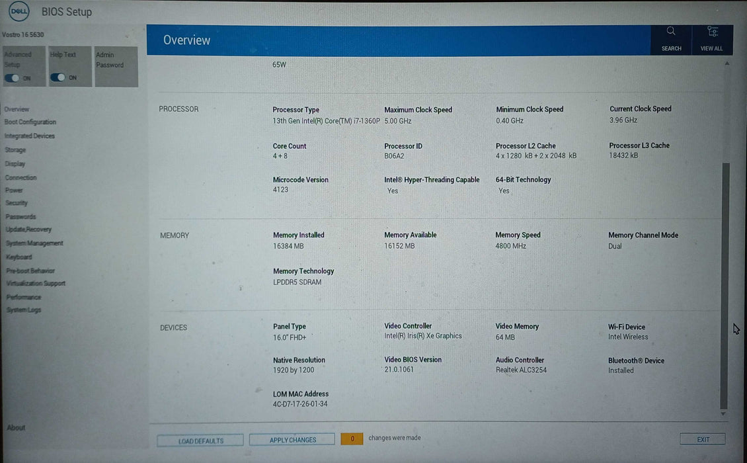Image resolution: width=747 pixels, height=463 pixels.
Task: Click the Memory Speed 4800 MHz value
Action: [x=511, y=247]
